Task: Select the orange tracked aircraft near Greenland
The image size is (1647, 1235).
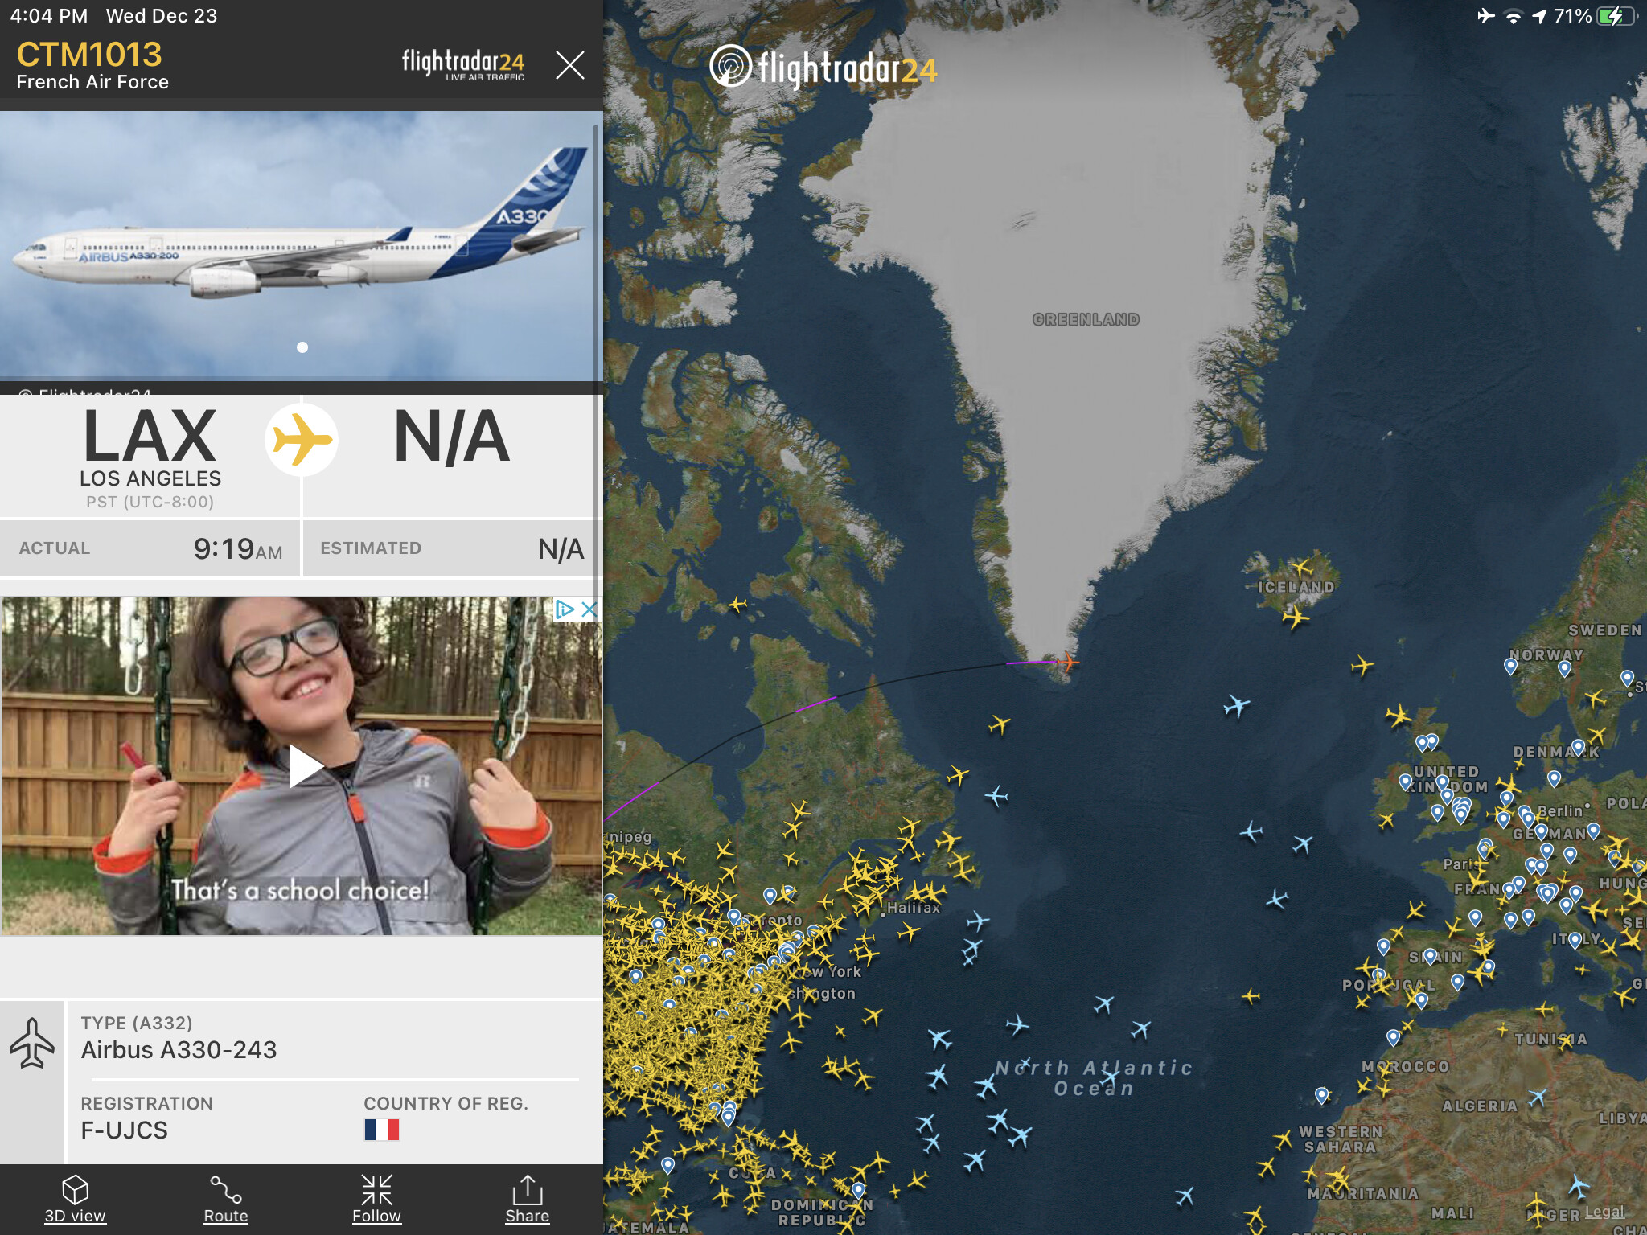Action: (x=1068, y=662)
